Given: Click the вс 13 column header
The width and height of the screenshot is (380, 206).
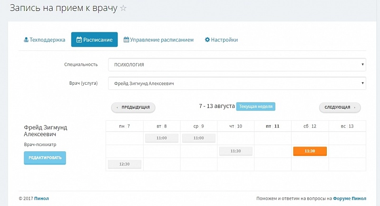Looking at the screenshot, I should 347,126.
